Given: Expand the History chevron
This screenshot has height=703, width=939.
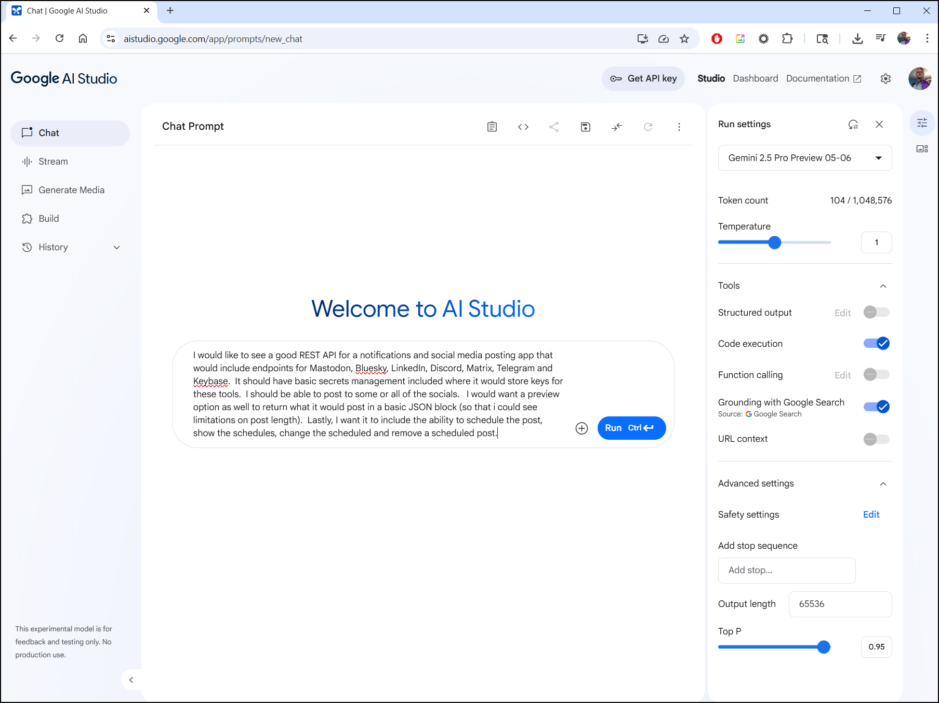Looking at the screenshot, I should [116, 248].
